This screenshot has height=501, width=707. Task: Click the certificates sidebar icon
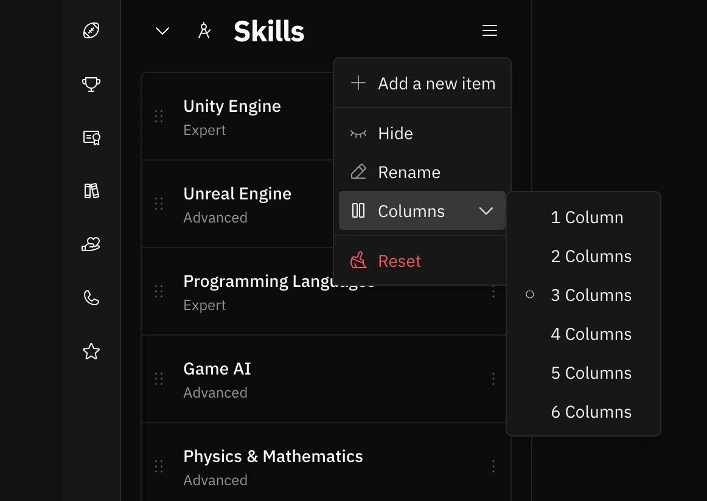coord(91,137)
